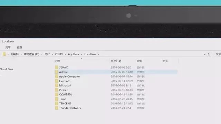The height and width of the screenshot is (124, 221).
Task: Open the 360WD folder icon
Action: [x=57, y=68]
